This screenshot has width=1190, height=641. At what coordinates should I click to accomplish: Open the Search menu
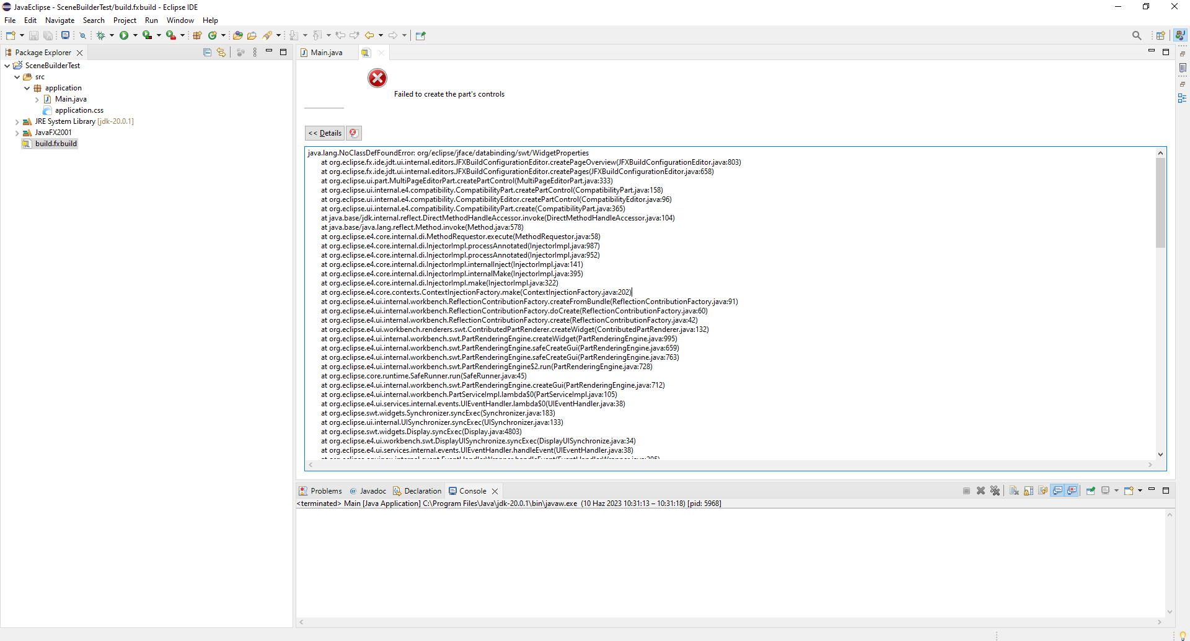click(x=94, y=20)
